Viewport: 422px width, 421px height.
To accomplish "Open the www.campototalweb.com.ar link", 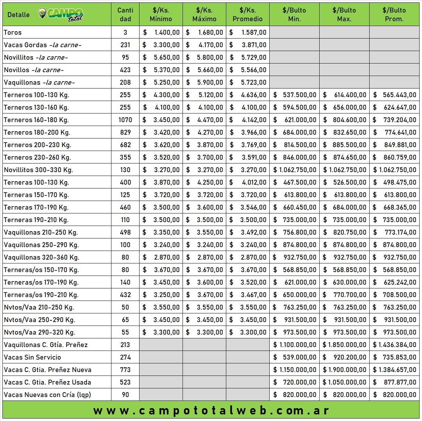I will coord(211,411).
